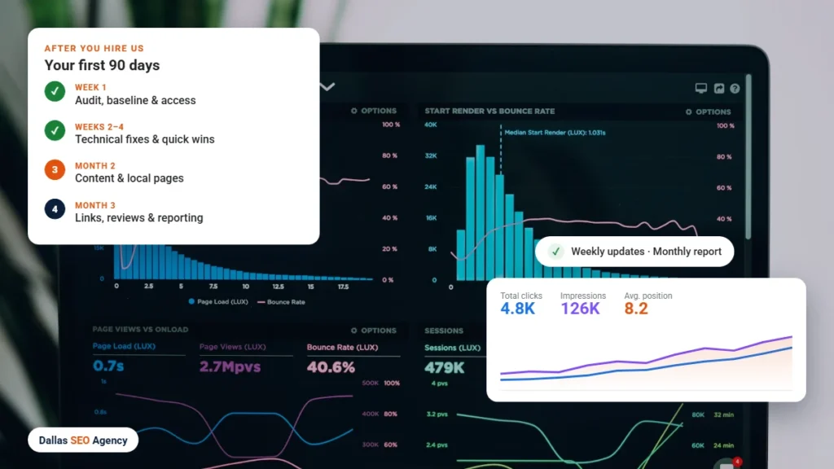Click the Median Start Render (LUX) label
Screen dimensions: 834x469
555,133
